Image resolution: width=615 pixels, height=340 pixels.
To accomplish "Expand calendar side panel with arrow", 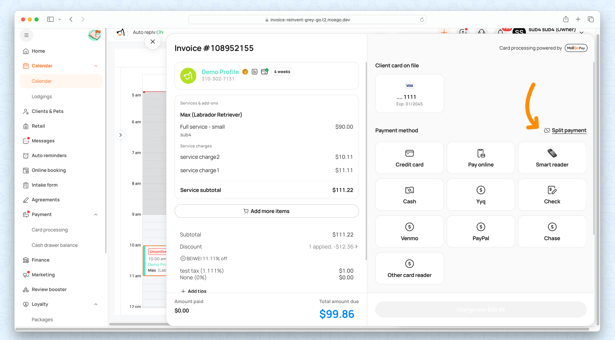I will (x=121, y=135).
